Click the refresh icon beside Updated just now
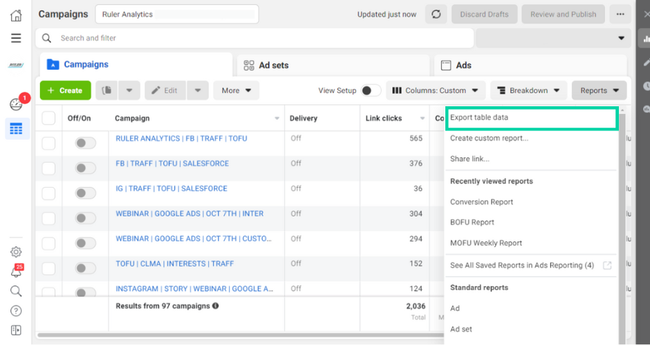This screenshot has width=650, height=345. tap(436, 14)
